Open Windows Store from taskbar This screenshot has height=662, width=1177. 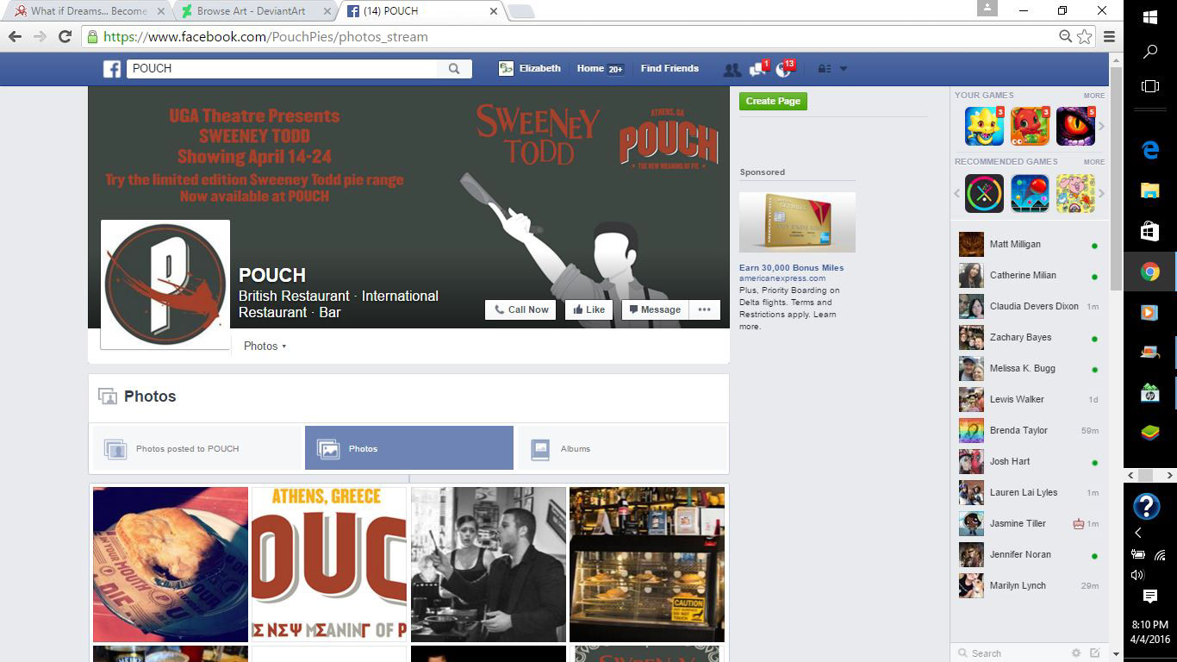tap(1149, 231)
